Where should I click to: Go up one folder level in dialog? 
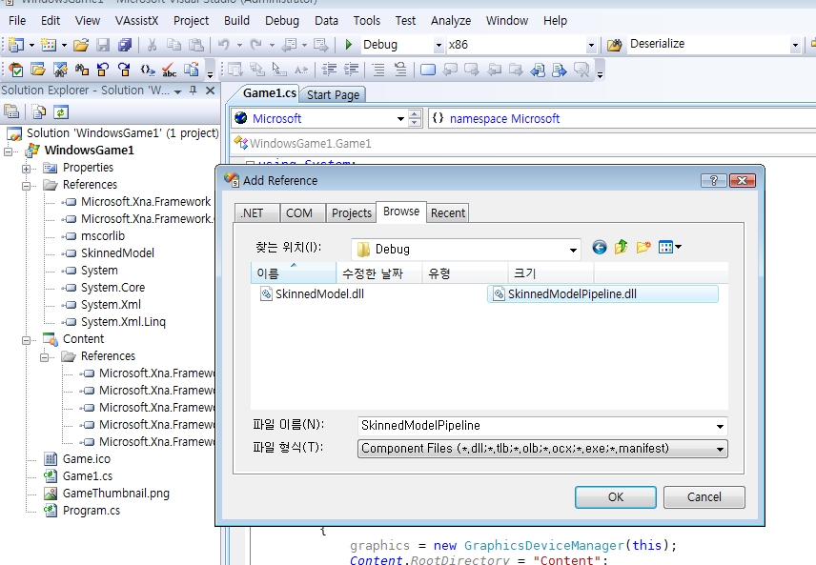621,247
